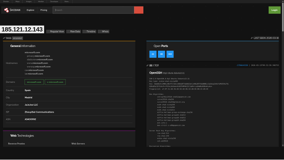Jump to open port 22
This screenshot has width=284, height=160.
pyautogui.click(x=153, y=54)
